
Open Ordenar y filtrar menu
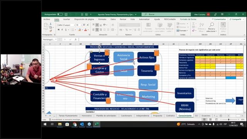coord(201,27)
